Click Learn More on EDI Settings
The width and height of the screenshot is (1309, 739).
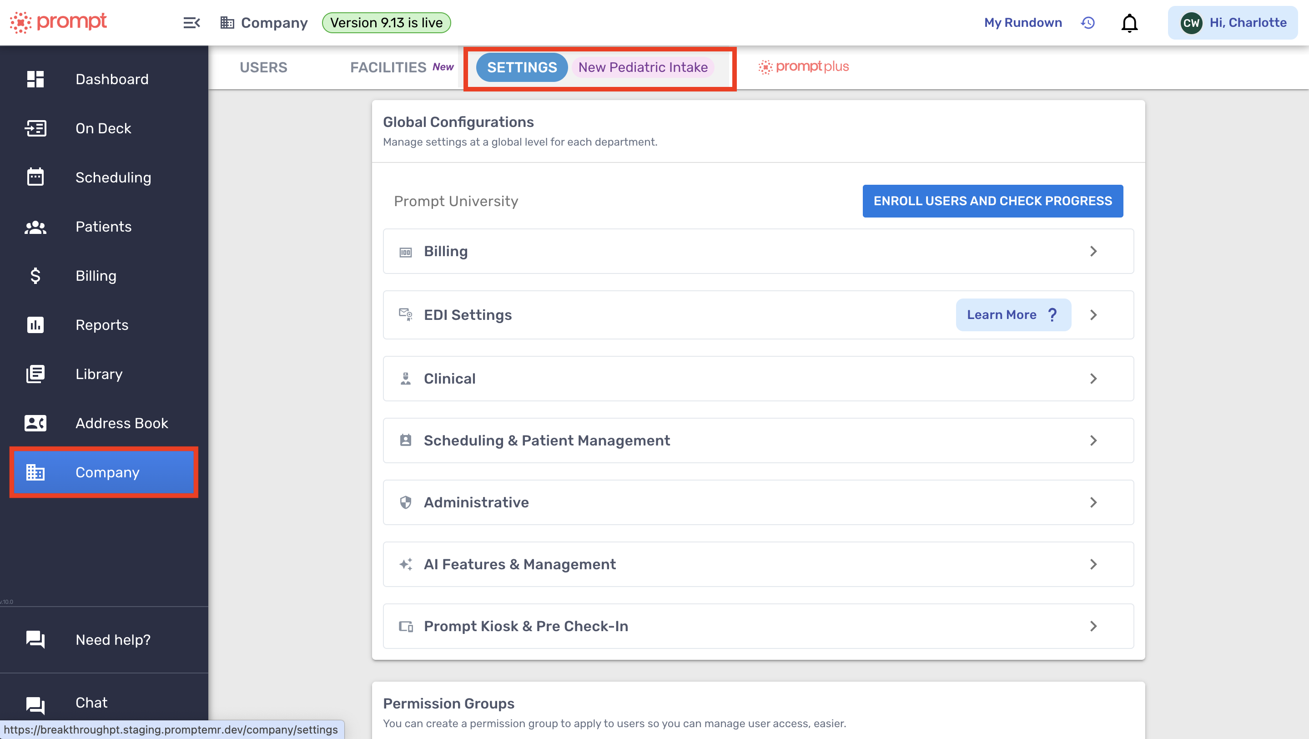(1013, 314)
